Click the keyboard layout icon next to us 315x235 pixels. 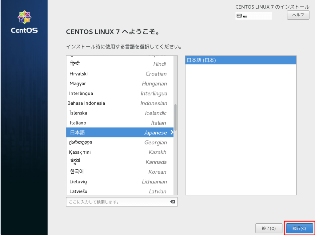coord(239,16)
